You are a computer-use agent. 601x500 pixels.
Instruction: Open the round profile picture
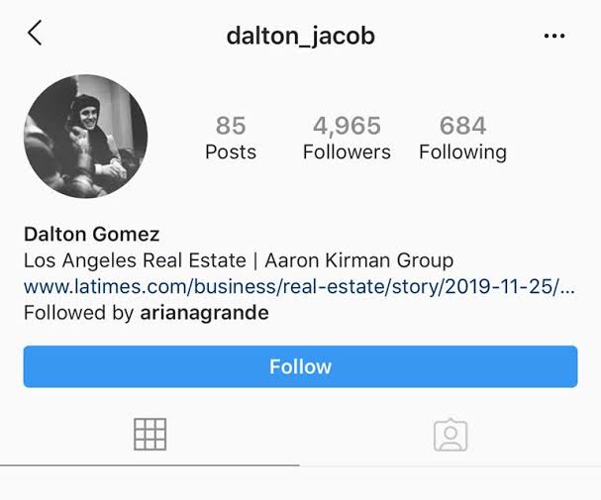click(85, 136)
